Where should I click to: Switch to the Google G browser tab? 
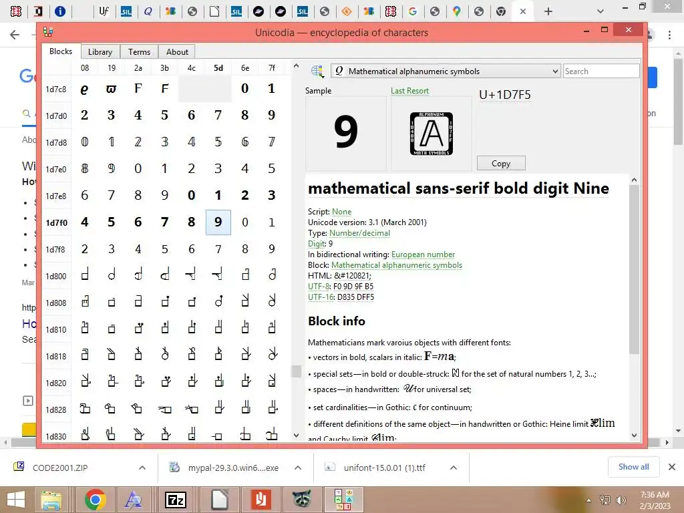(x=413, y=11)
